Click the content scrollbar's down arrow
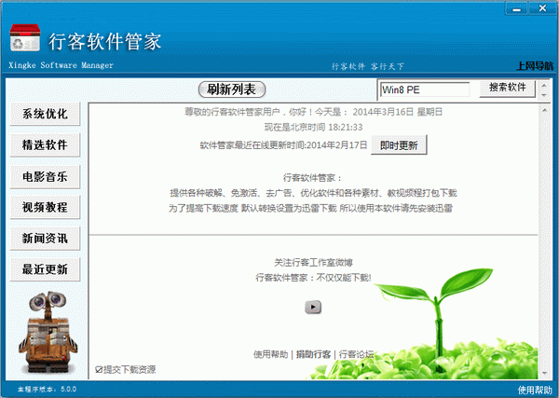The image size is (559, 398). click(544, 374)
